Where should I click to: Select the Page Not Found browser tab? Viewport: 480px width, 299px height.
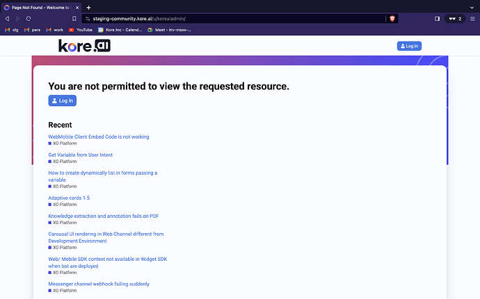pyautogui.click(x=41, y=8)
